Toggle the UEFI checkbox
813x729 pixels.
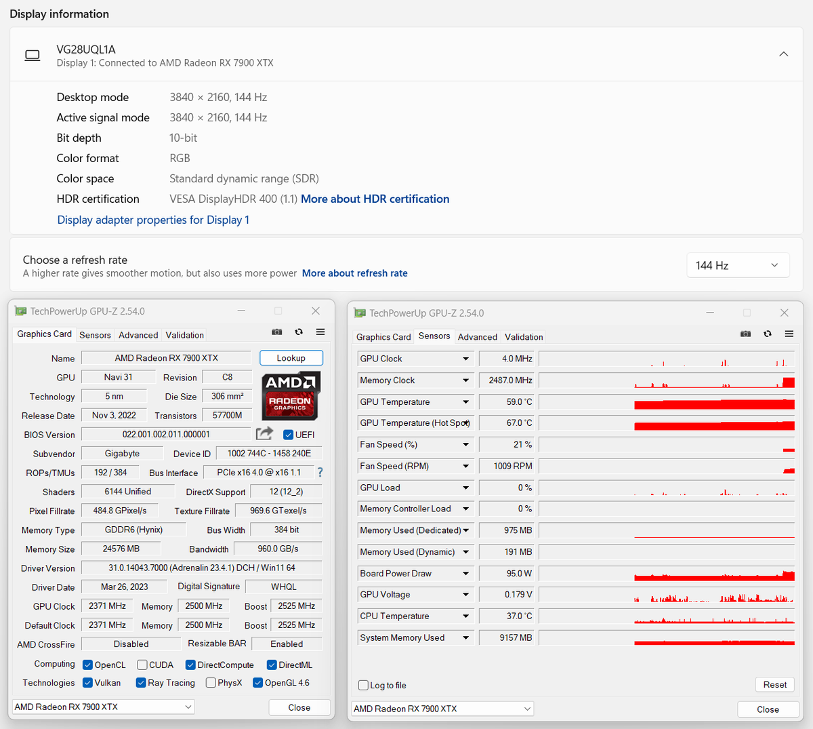pos(288,435)
